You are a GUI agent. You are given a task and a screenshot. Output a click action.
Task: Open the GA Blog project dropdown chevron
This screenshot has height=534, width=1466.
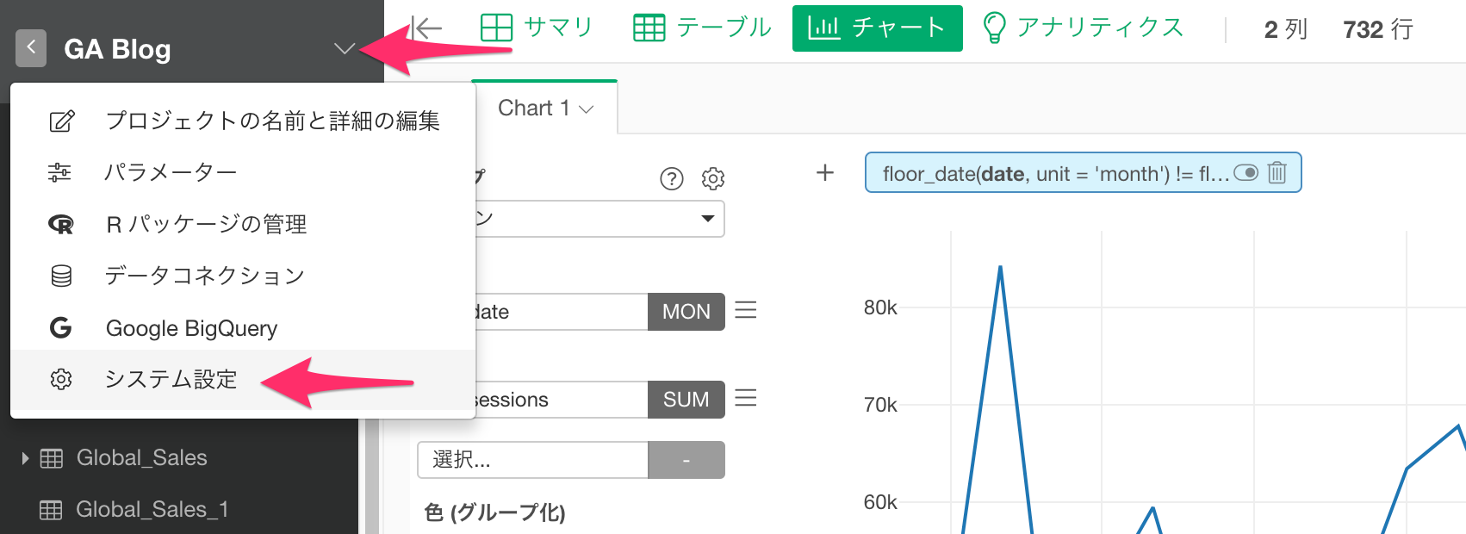pyautogui.click(x=345, y=49)
